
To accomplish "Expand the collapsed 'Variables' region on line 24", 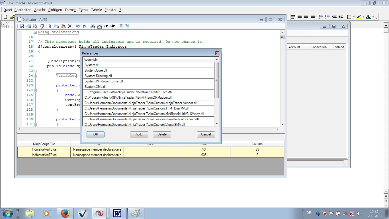I will point(35,76).
